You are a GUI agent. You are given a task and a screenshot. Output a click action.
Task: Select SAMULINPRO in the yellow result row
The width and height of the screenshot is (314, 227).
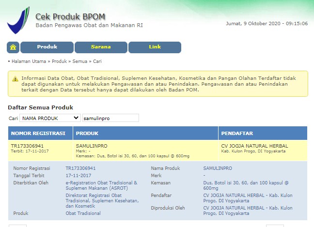(92, 146)
